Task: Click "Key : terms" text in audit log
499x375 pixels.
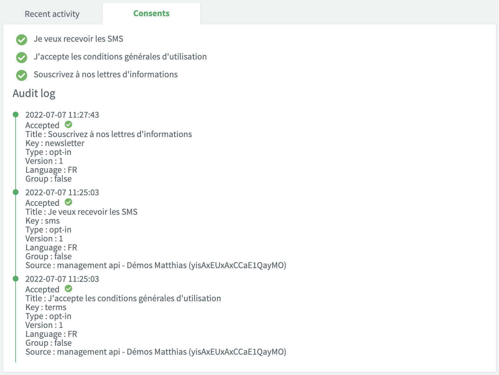Action: [46, 307]
